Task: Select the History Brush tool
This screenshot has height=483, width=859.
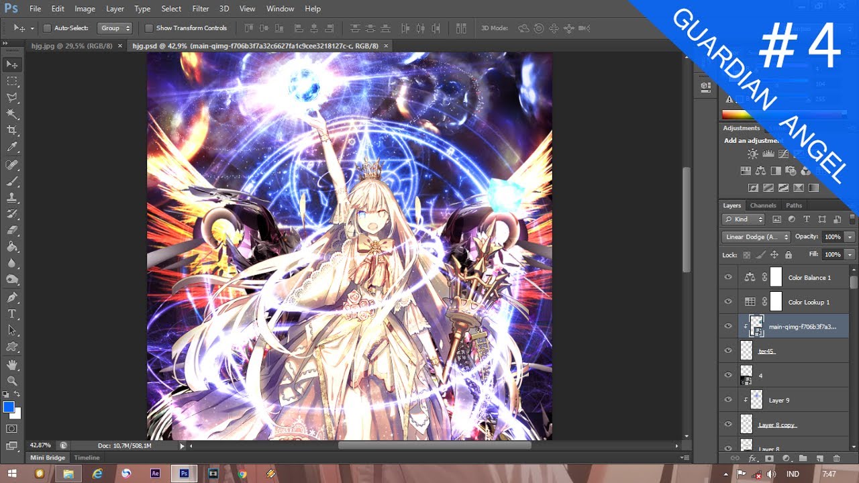Action: 12,215
